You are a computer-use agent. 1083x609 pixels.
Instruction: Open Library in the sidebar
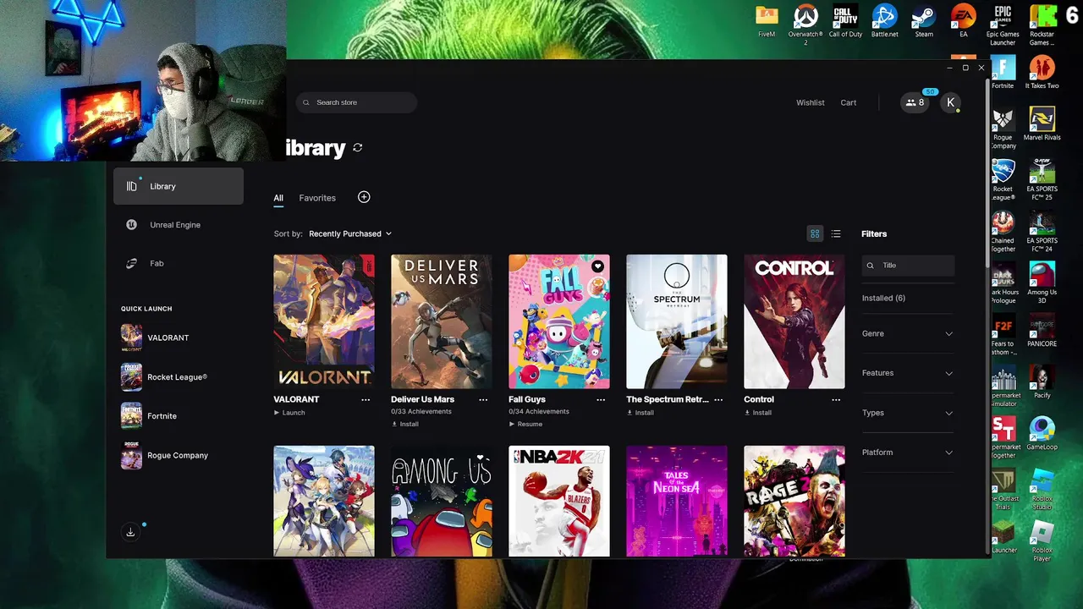pos(179,186)
